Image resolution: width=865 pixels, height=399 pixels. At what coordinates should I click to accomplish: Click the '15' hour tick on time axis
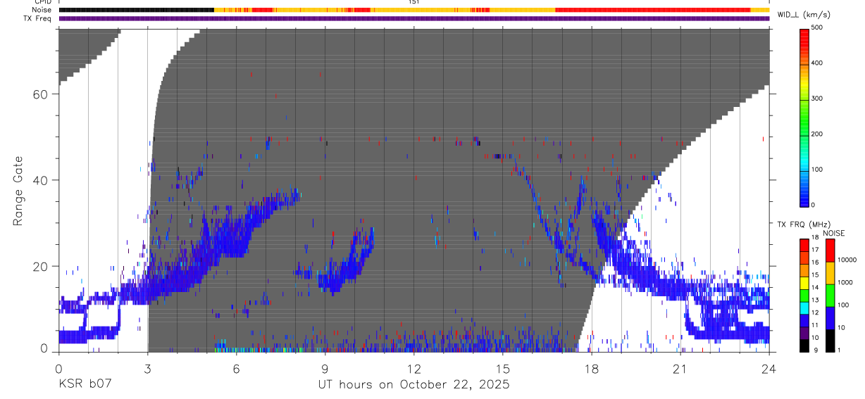tap(503, 368)
